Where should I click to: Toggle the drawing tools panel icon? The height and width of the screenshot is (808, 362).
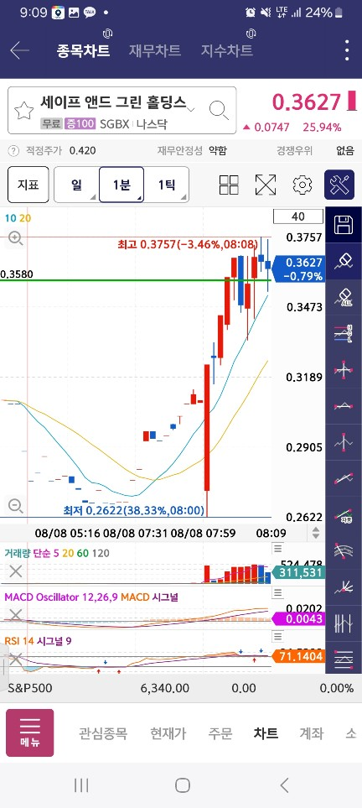click(339, 185)
